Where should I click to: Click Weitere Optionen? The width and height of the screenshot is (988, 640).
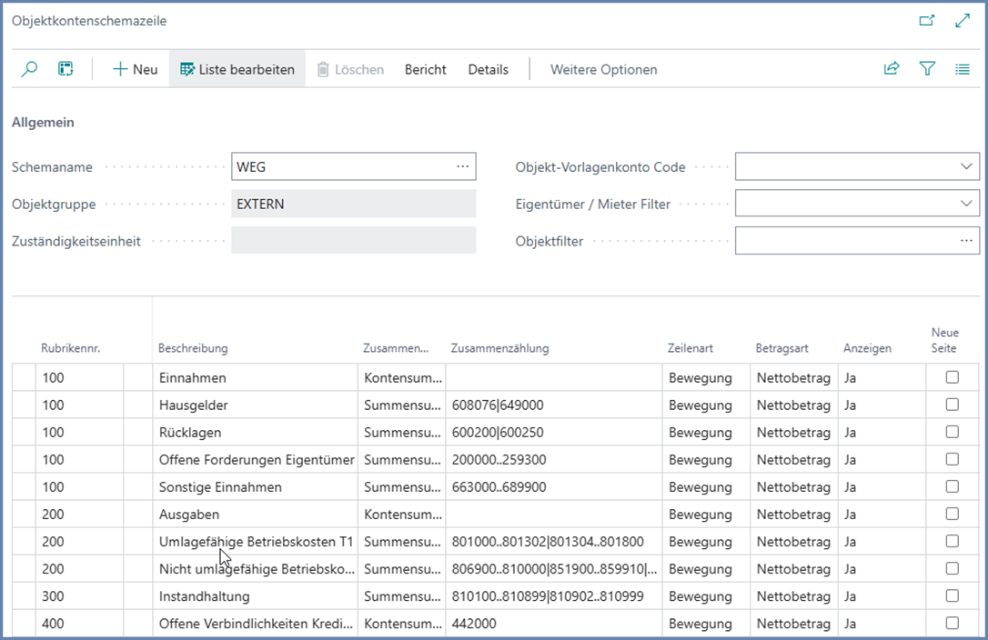pos(603,69)
